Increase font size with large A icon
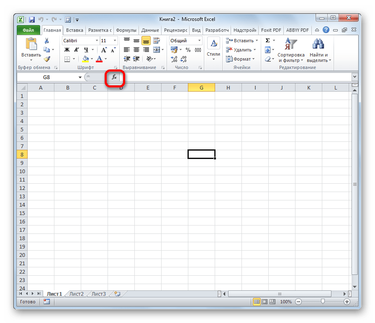 coord(104,50)
